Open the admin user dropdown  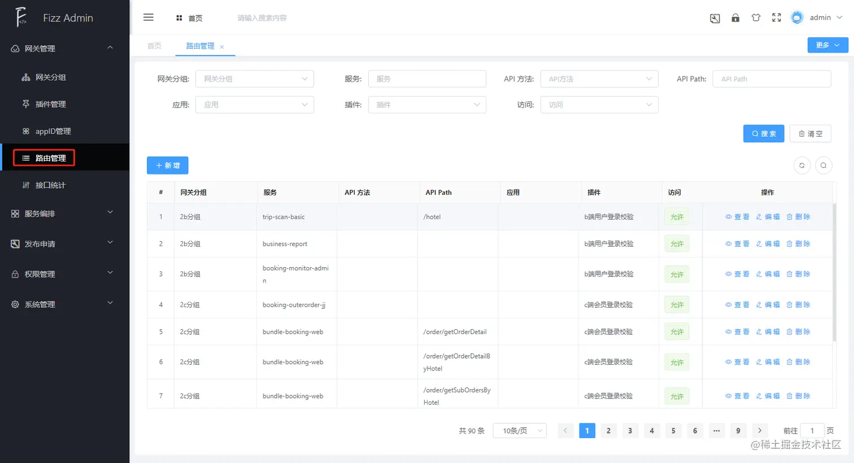[826, 18]
